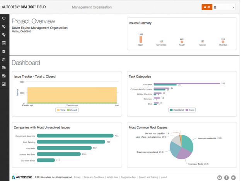Screen dimensions: 242x181
Task: Click the teal <not set> completed bar 35
Action: tap(165, 85)
